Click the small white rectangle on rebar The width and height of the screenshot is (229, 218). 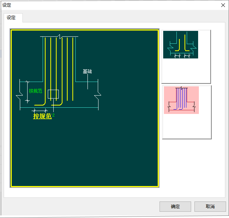point(53,94)
